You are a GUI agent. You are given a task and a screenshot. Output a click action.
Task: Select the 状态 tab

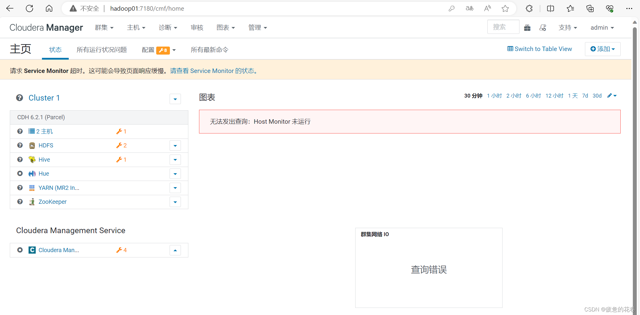pos(55,50)
